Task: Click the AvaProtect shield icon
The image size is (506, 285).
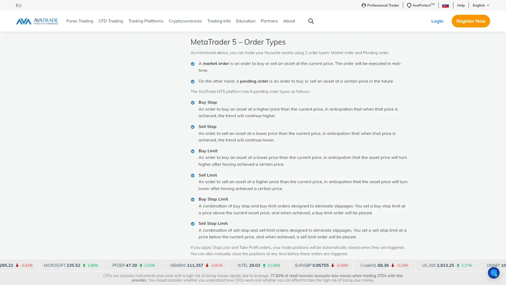Action: [x=409, y=5]
